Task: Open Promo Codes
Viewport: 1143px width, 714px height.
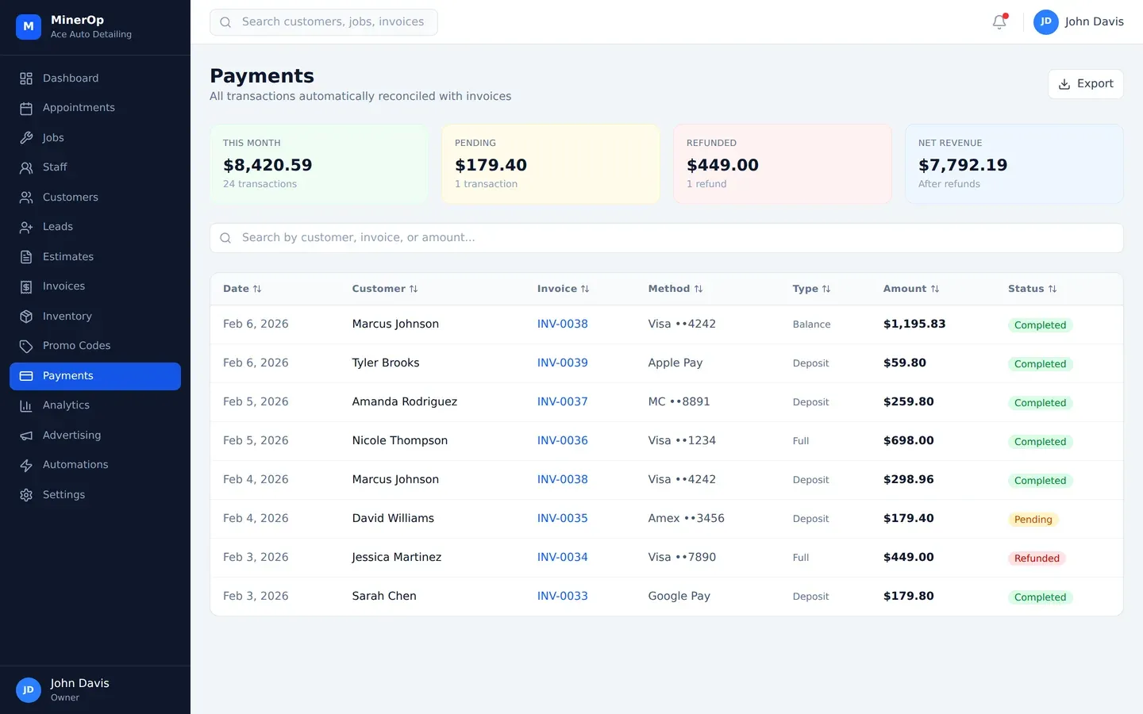Action: click(x=75, y=345)
